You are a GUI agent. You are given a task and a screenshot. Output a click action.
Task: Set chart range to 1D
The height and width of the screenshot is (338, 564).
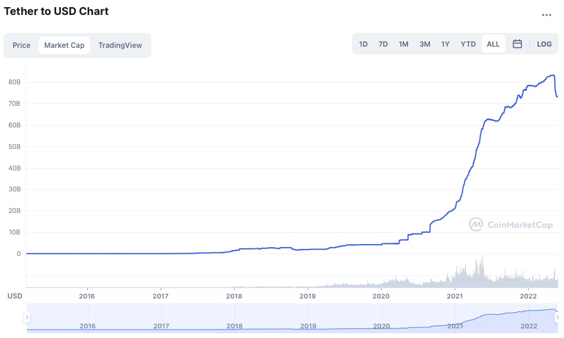[363, 44]
